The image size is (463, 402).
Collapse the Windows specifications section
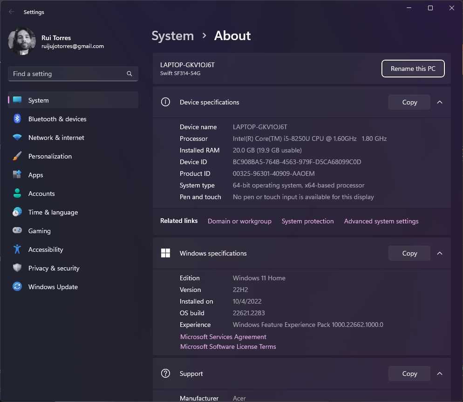(440, 253)
